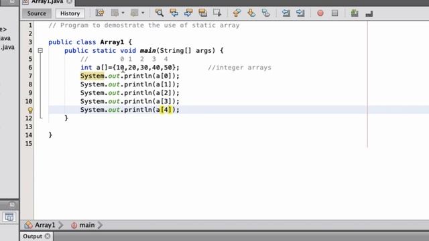Viewport: 429px width, 241px height.
Task: Toggle a bookmark on the current line
Action: [265, 13]
